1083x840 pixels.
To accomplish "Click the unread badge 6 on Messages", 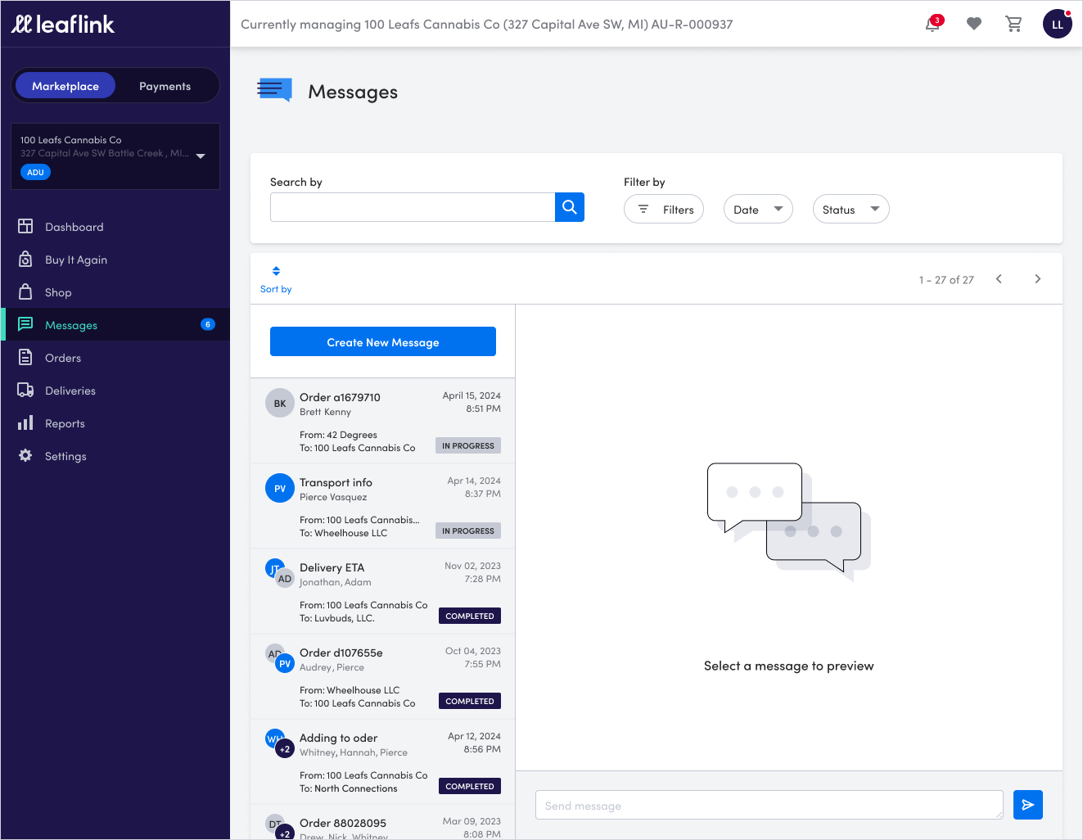I will click(208, 324).
